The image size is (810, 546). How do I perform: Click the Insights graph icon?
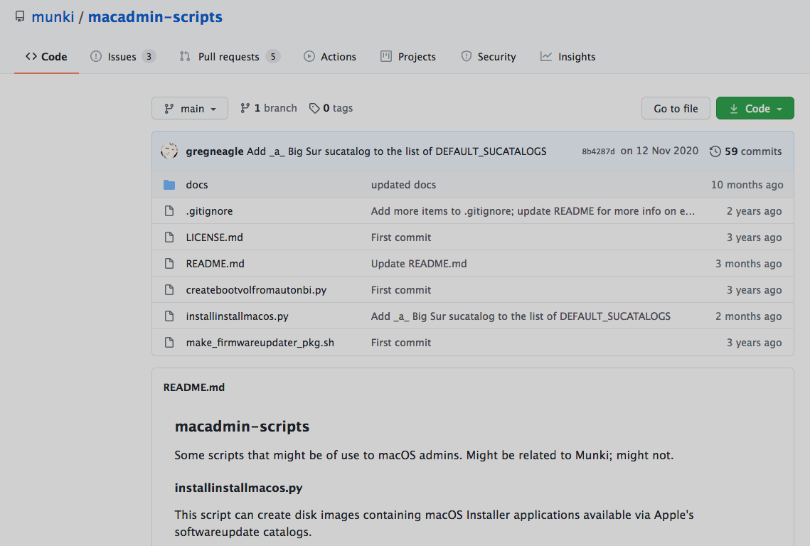(546, 56)
